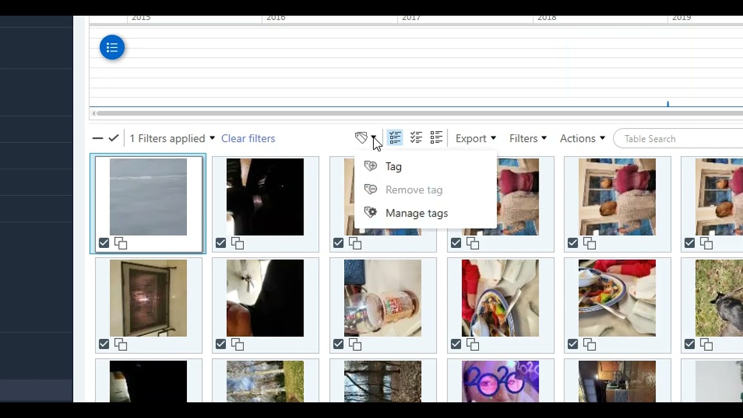Select the glass jar photo thumbnail
Image resolution: width=743 pixels, height=418 pixels.
[x=383, y=298]
